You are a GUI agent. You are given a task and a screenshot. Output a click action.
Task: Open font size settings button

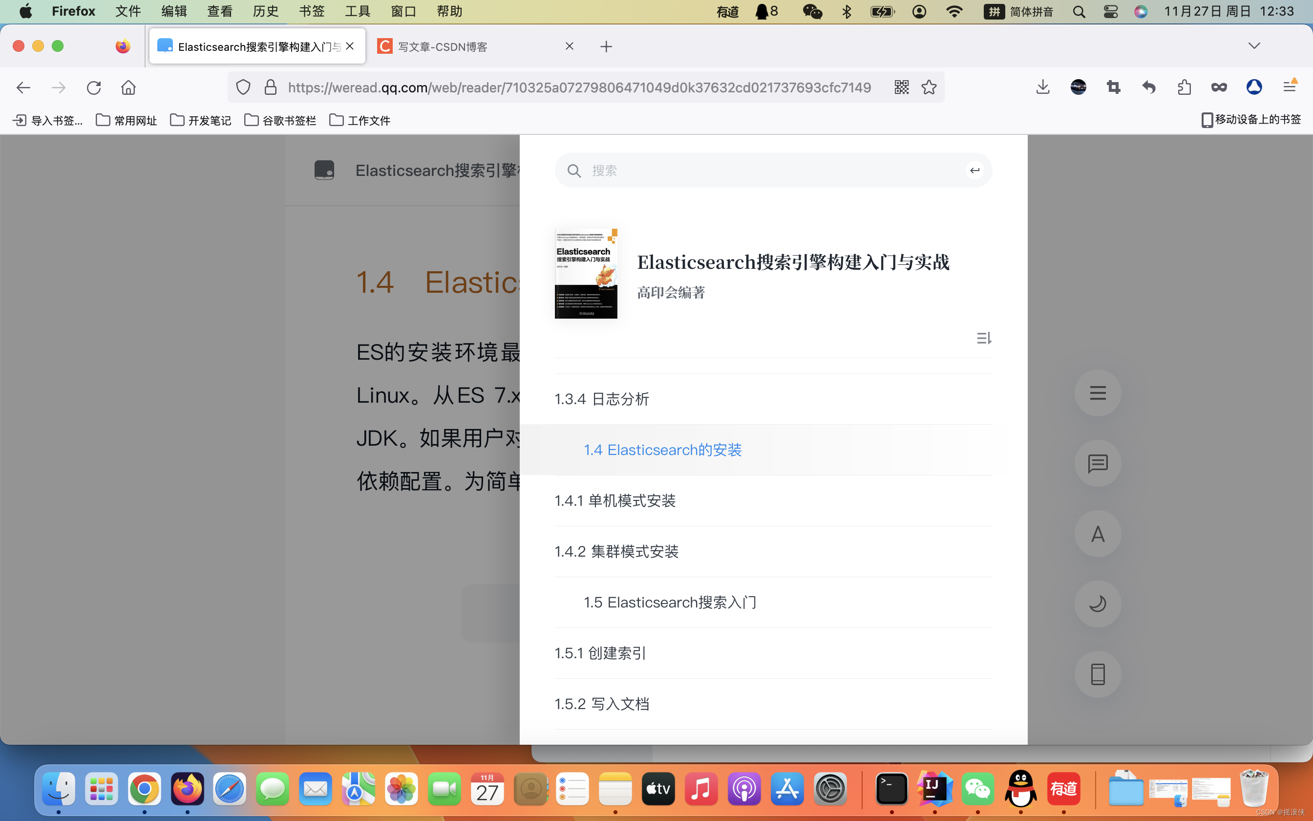coord(1098,534)
